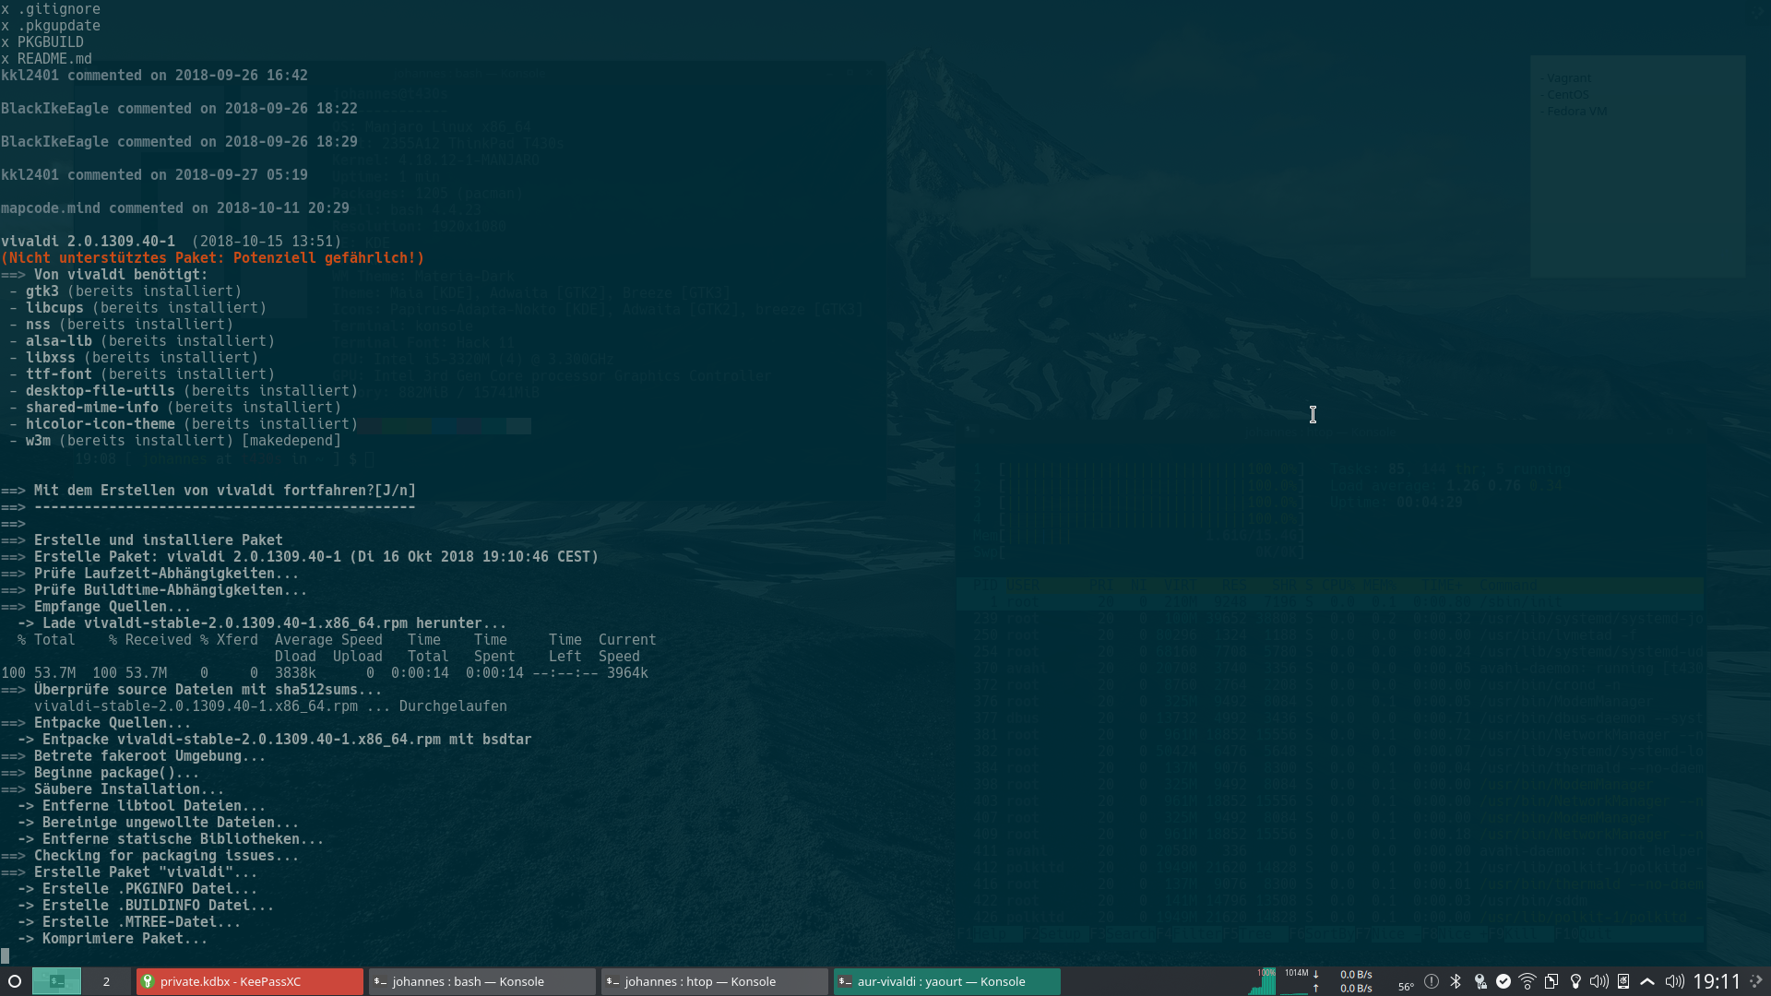
Task: Click the update checkmark tray icon
Action: click(x=1504, y=981)
